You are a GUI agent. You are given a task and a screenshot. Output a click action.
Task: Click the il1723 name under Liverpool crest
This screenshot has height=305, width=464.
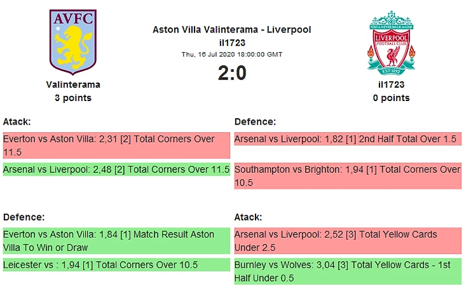(x=391, y=85)
